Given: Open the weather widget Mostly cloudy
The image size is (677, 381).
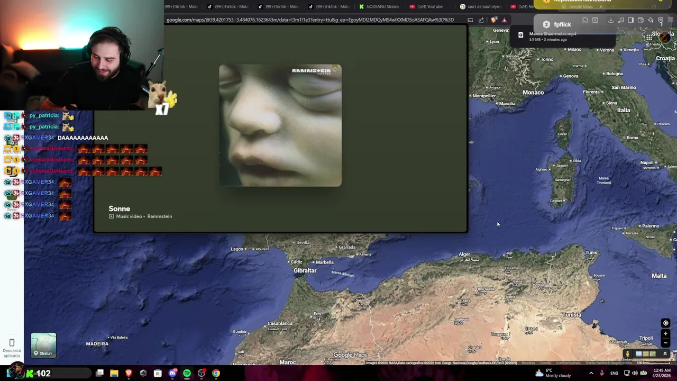Looking at the screenshot, I should 553,373.
